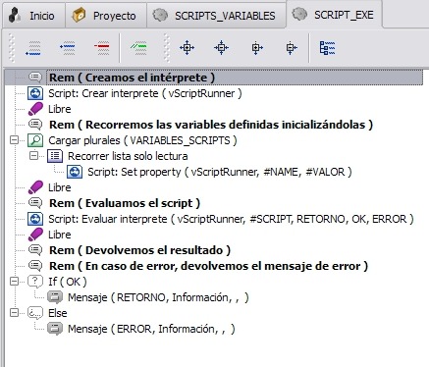This screenshot has height=367, width=429.
Task: Collapse the Cargar plurales node
Action: click(14, 140)
